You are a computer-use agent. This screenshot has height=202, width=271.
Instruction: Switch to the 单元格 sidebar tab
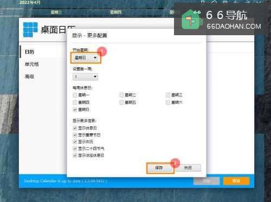[x=32, y=64]
